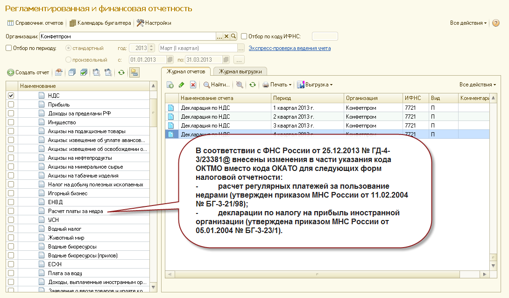Viewport: 509px width, 298px height.
Task: Click the Период column header
Action: click(307, 98)
